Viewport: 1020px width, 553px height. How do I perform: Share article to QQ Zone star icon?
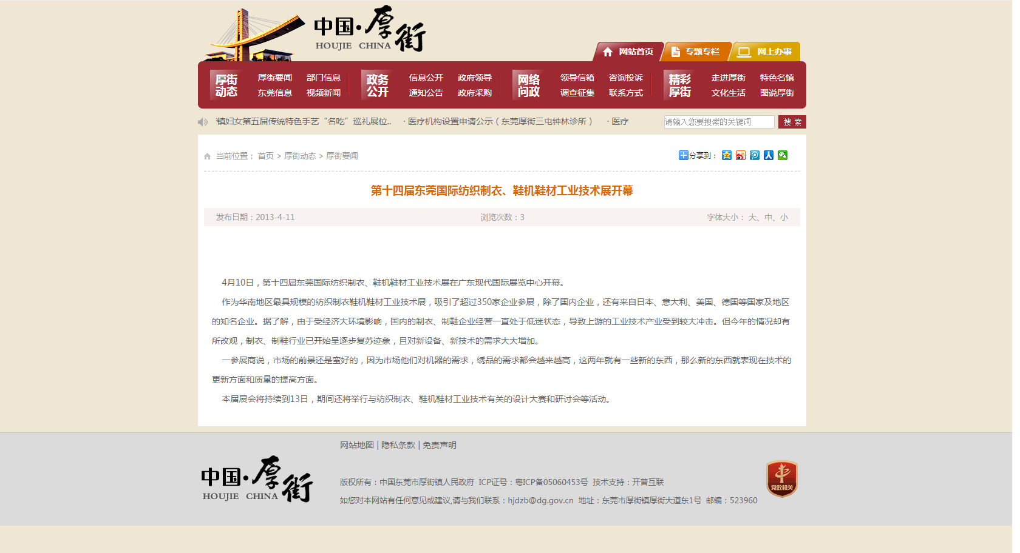(x=726, y=155)
